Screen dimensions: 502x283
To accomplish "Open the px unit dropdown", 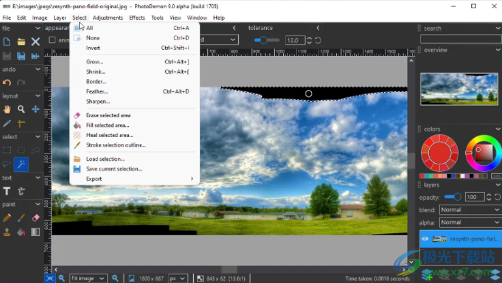I will coord(178,278).
